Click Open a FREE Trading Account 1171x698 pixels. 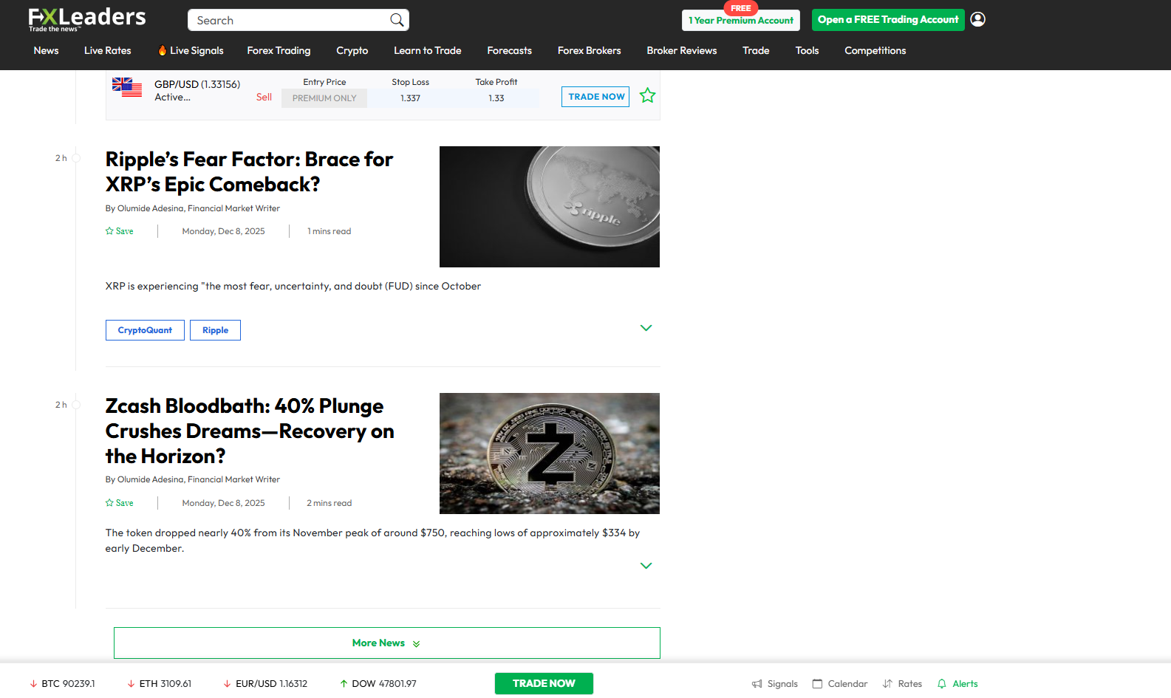(887, 20)
